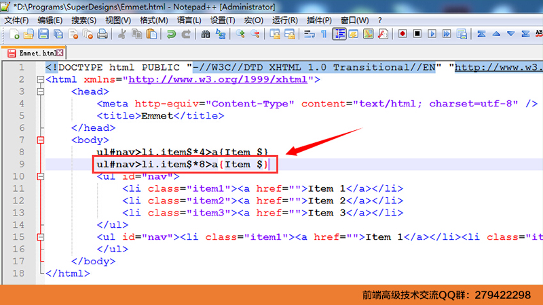Open the ? help menu
Screen dimensions: 543x305
pyautogui.click(x=380, y=20)
